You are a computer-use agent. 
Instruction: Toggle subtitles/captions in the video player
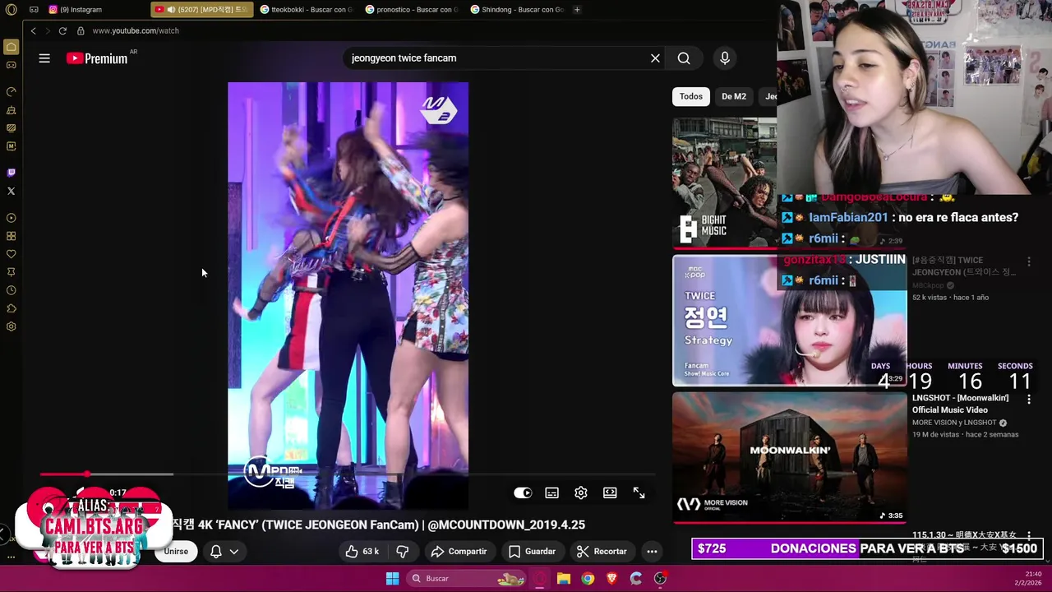(552, 493)
